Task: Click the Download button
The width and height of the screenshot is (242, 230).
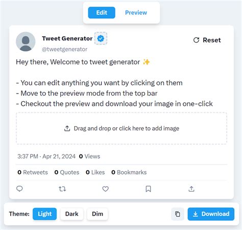Action: [x=211, y=214]
